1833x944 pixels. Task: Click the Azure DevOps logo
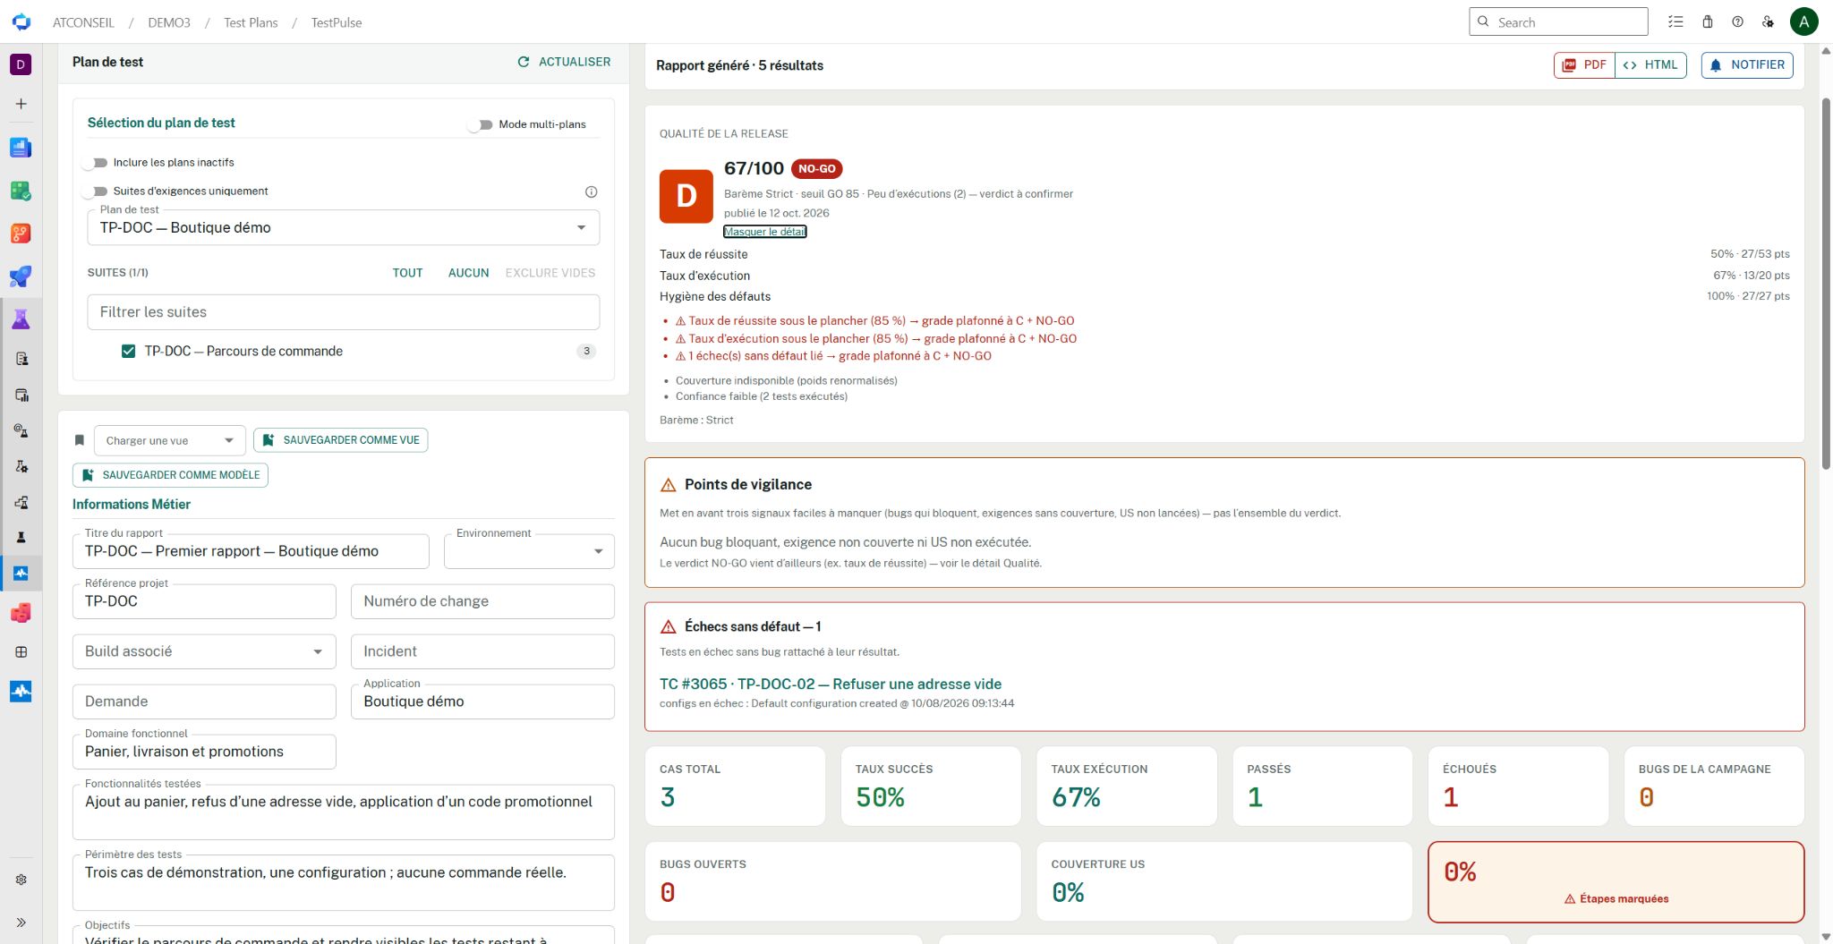[x=21, y=22]
